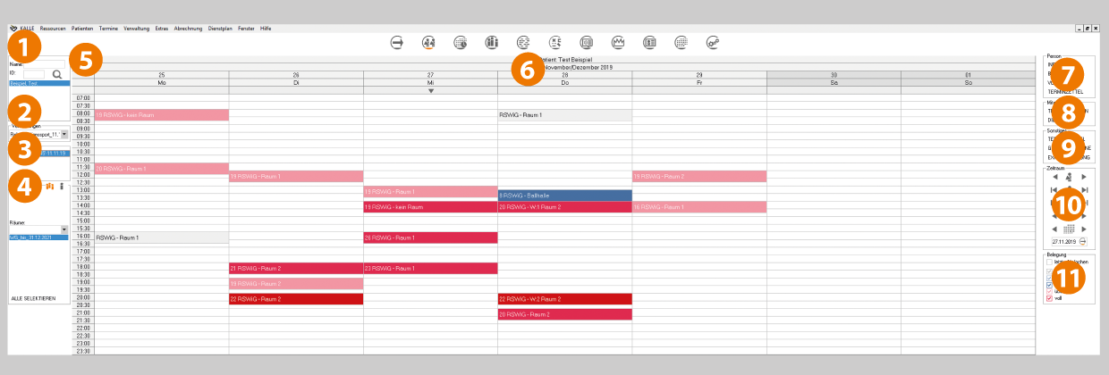Open the key icon in toolbar
1109x375 pixels.
click(713, 42)
